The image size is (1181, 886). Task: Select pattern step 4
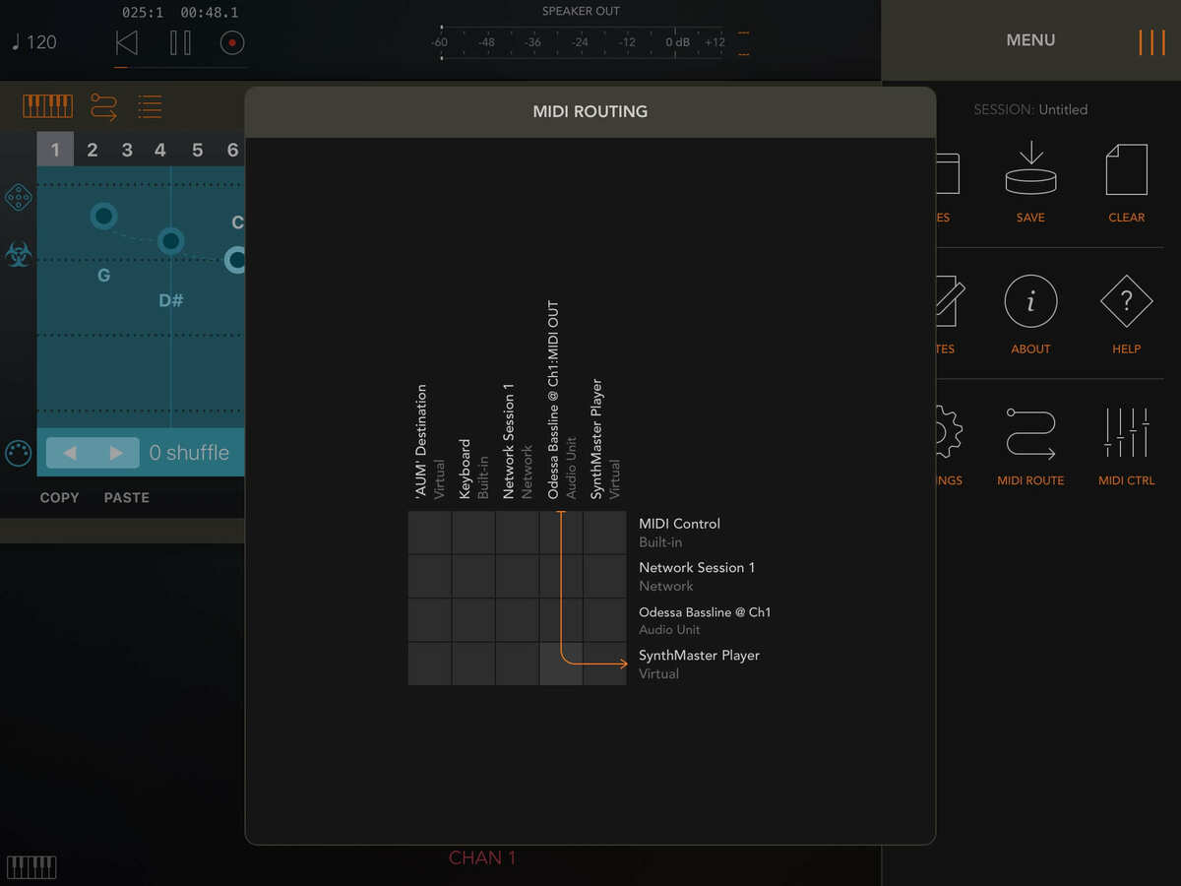pos(160,150)
